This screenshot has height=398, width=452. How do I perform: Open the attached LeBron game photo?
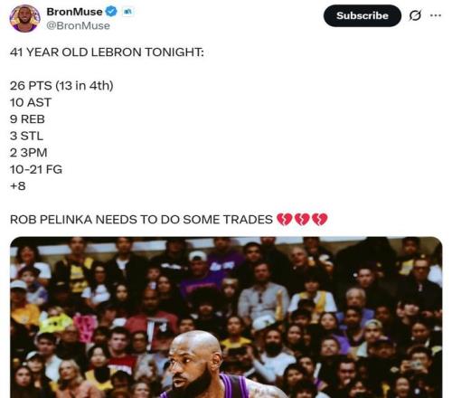pos(226,317)
